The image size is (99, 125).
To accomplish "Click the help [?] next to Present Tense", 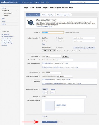I will click(39, 73).
